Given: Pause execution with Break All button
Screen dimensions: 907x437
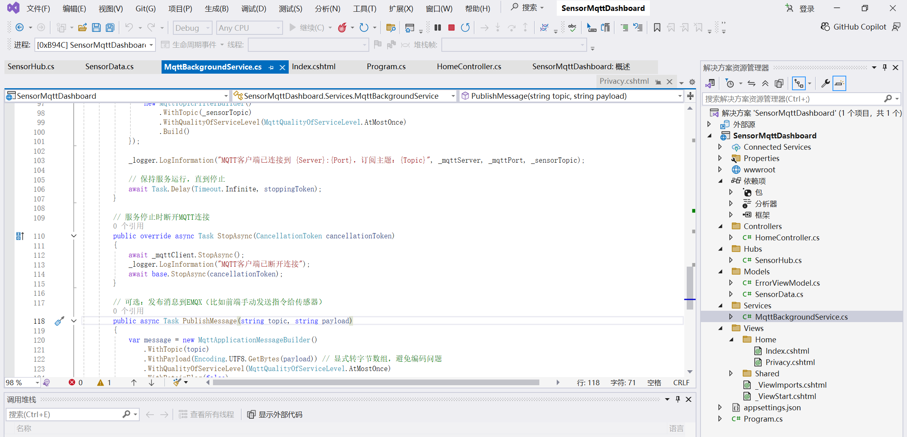Looking at the screenshot, I should coord(438,28).
